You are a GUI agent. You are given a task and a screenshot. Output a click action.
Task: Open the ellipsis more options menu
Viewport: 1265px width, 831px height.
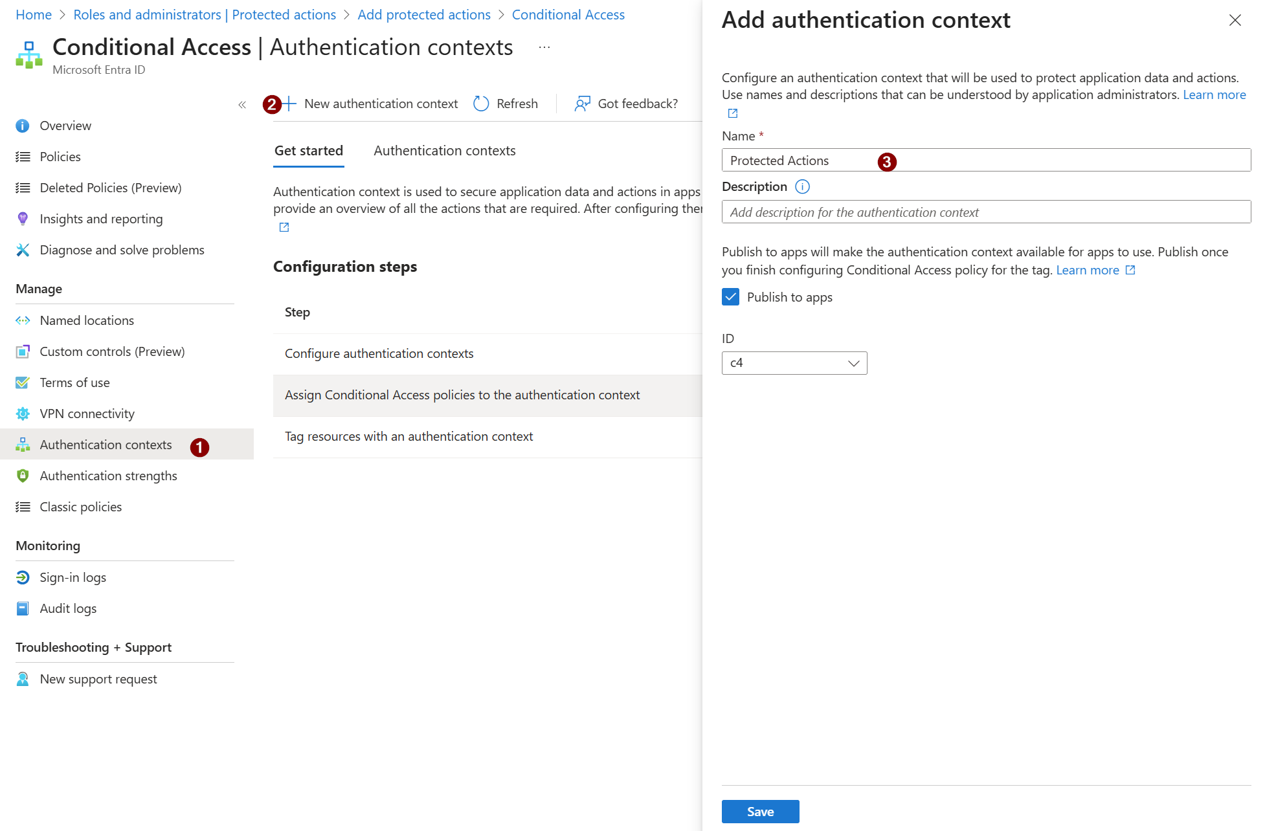point(544,47)
